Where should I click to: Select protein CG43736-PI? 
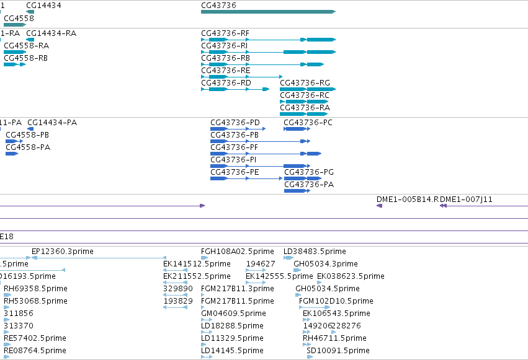(x=261, y=166)
